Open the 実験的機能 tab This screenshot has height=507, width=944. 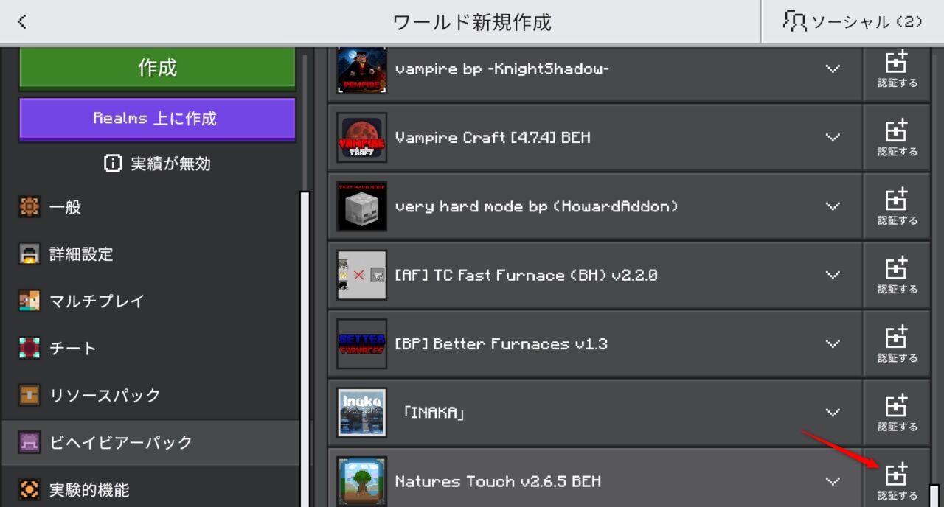point(150,489)
